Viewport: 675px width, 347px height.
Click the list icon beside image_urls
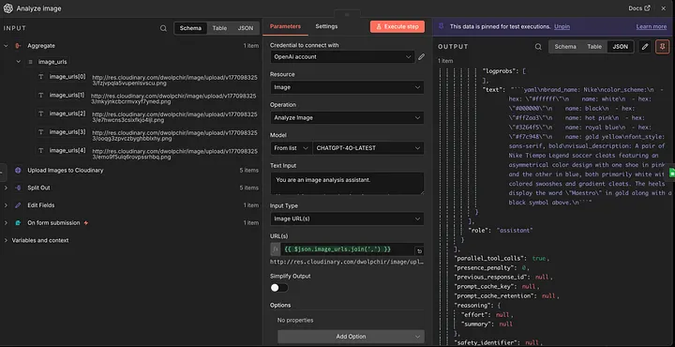tap(30, 62)
